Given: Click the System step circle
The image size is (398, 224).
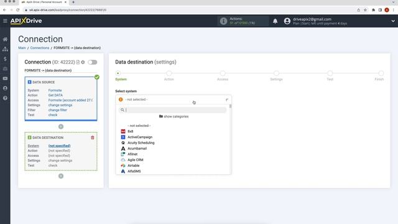Looking at the screenshot, I should (118, 73).
